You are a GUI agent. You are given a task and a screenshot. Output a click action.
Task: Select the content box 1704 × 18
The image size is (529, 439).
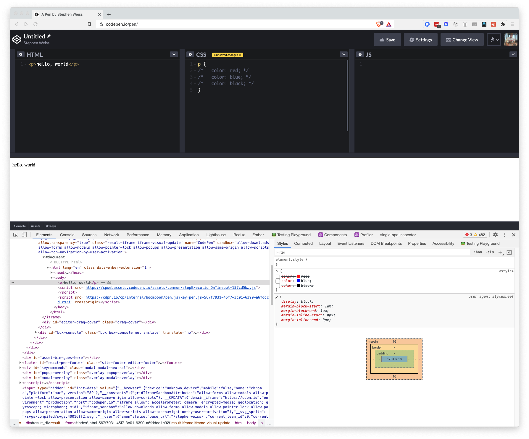[394, 359]
